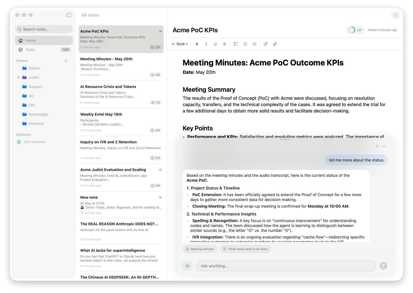The width and height of the screenshot is (413, 293).
Task: Start voice input with waveform button
Action: 187,266
